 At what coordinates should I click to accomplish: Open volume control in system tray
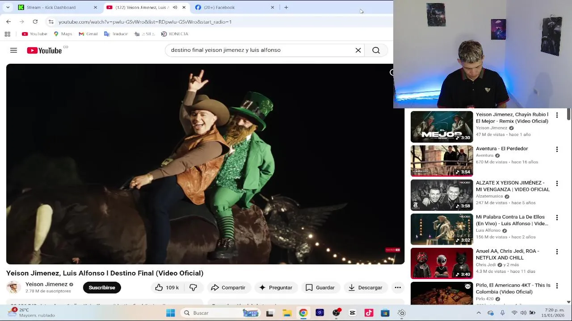tap(523, 313)
